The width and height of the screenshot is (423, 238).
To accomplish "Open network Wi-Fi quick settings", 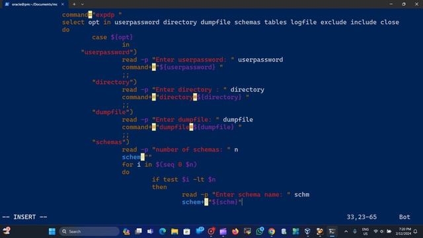I will (x=375, y=231).
